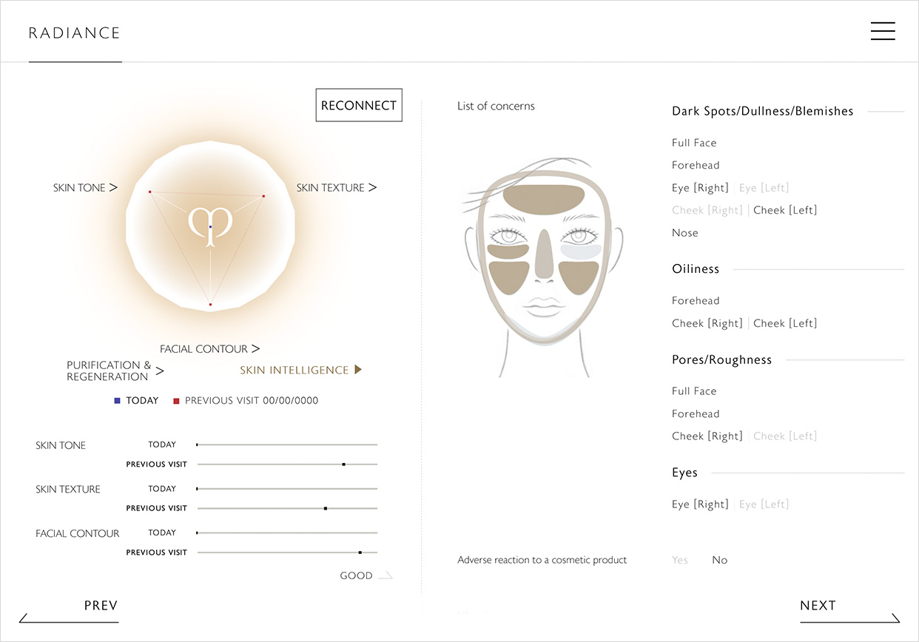Enable Cheek [Left] under Pores/Roughness
919x642 pixels.
[x=785, y=436]
